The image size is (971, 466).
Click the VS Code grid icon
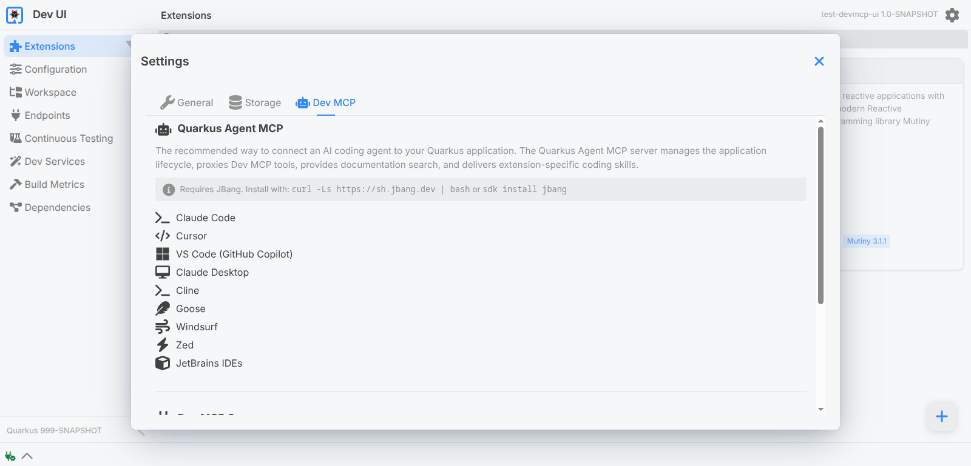(x=163, y=255)
